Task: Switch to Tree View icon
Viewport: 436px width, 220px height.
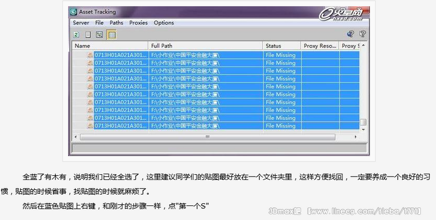Action: point(99,34)
